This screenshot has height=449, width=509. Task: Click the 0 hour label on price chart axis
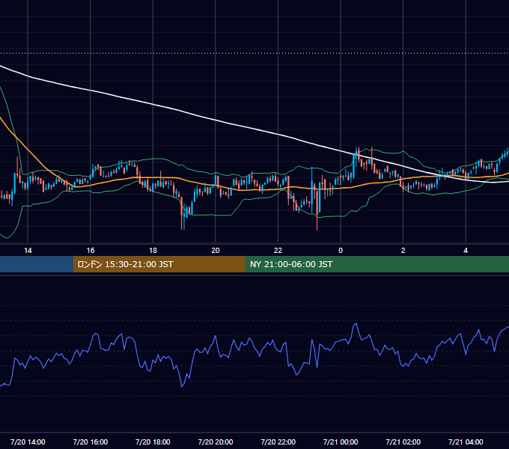(x=341, y=251)
